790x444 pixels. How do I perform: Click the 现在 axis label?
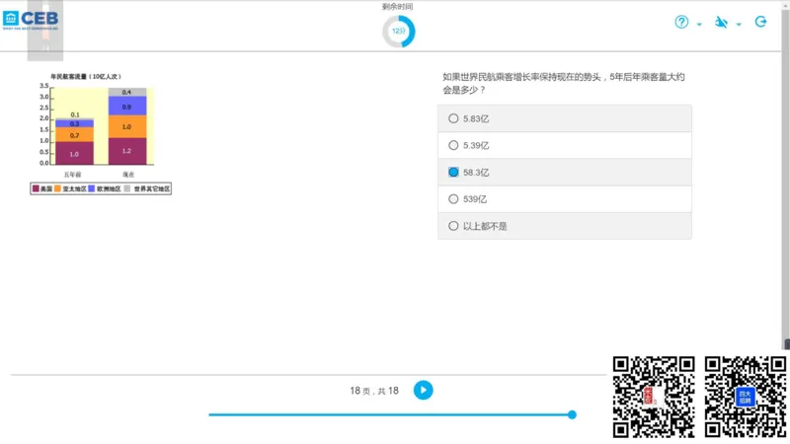(128, 175)
